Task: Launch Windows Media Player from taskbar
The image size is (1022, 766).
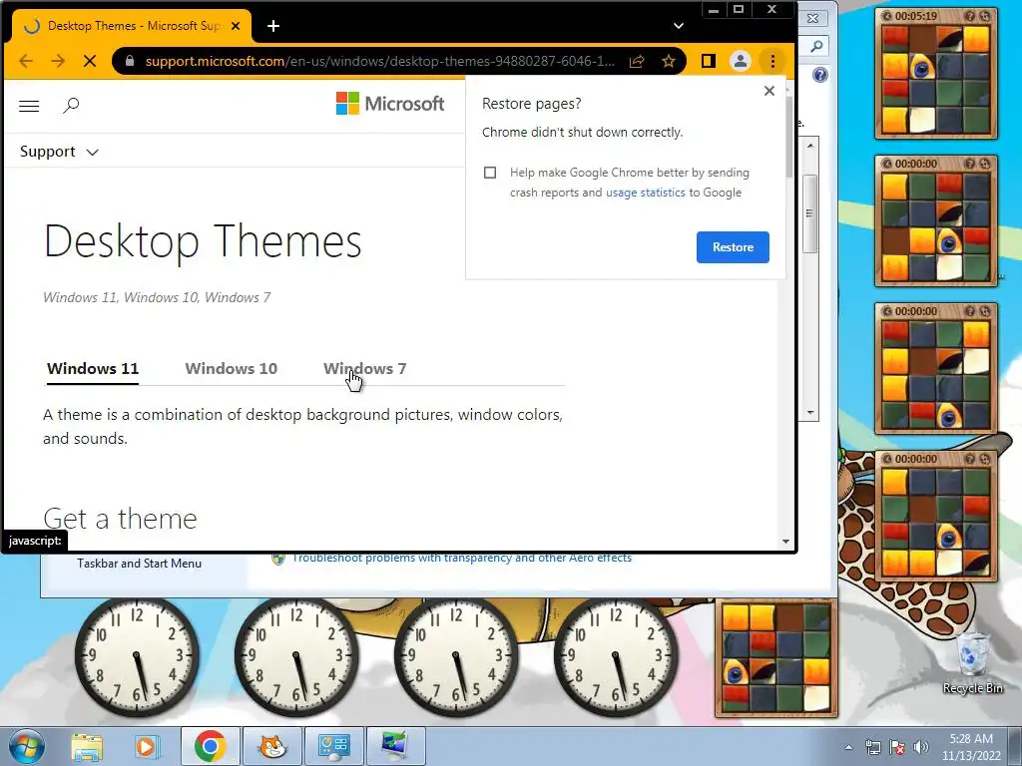Action: pos(146,746)
